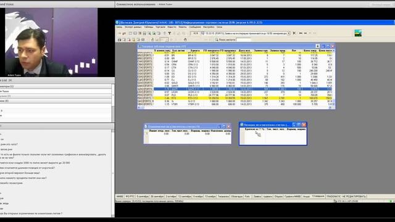Select the yellow RTS-3.13 row

(x=235, y=98)
